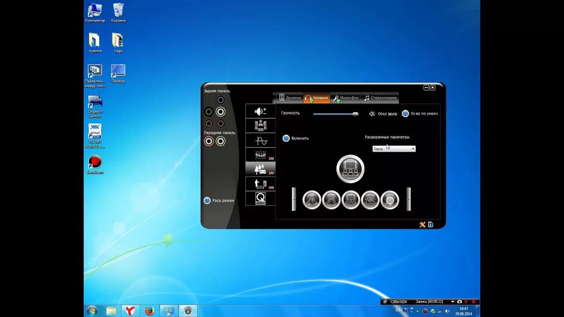This screenshot has width=564, height=317.
Task: Click the red record icon in system tray
Action: pos(425,311)
